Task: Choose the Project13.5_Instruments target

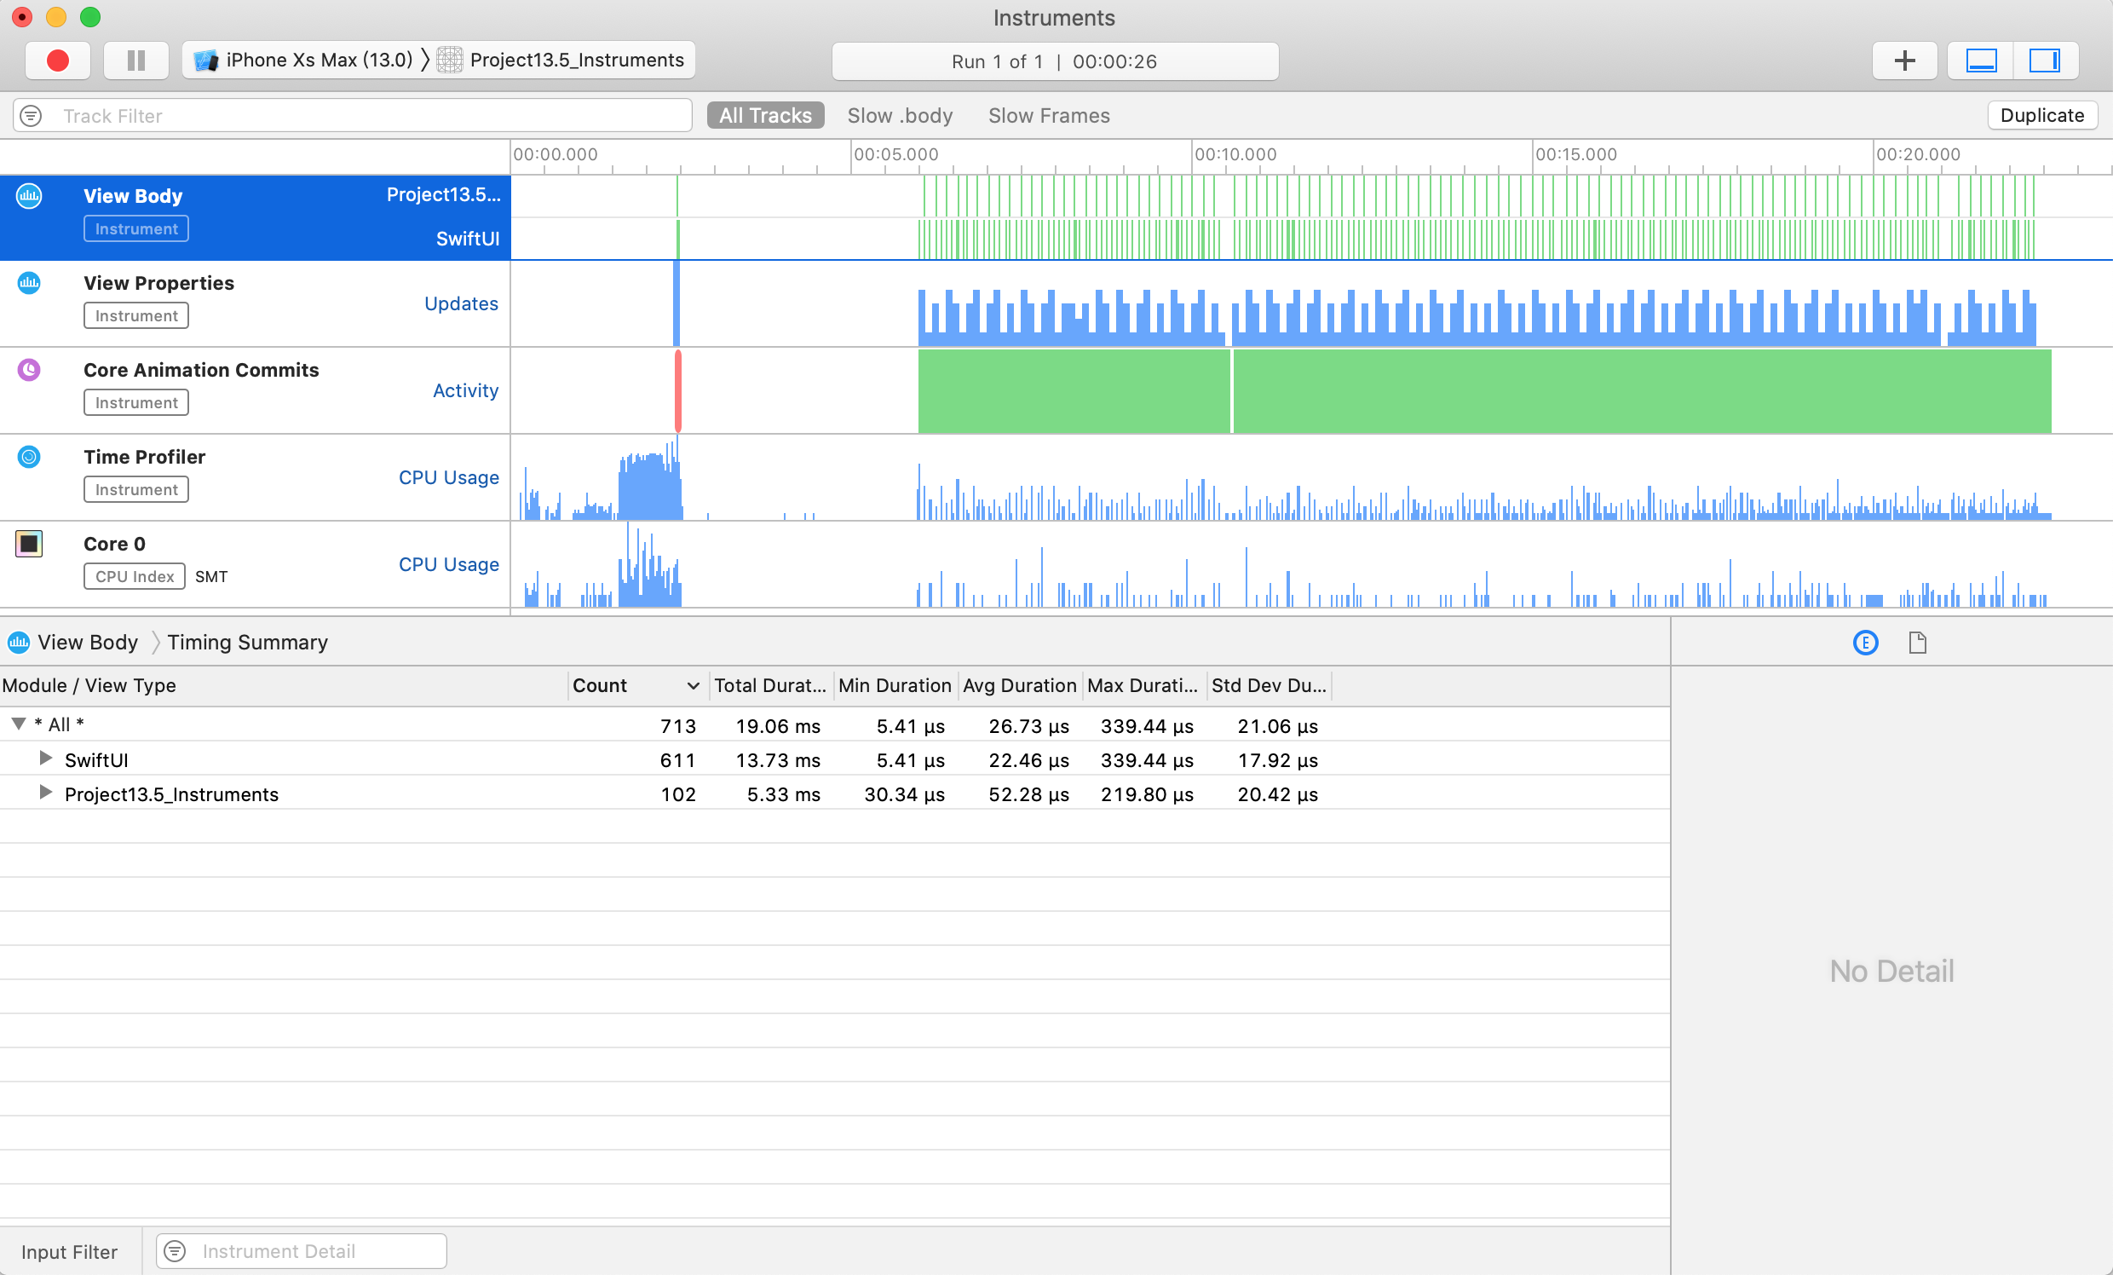Action: pyautogui.click(x=561, y=60)
